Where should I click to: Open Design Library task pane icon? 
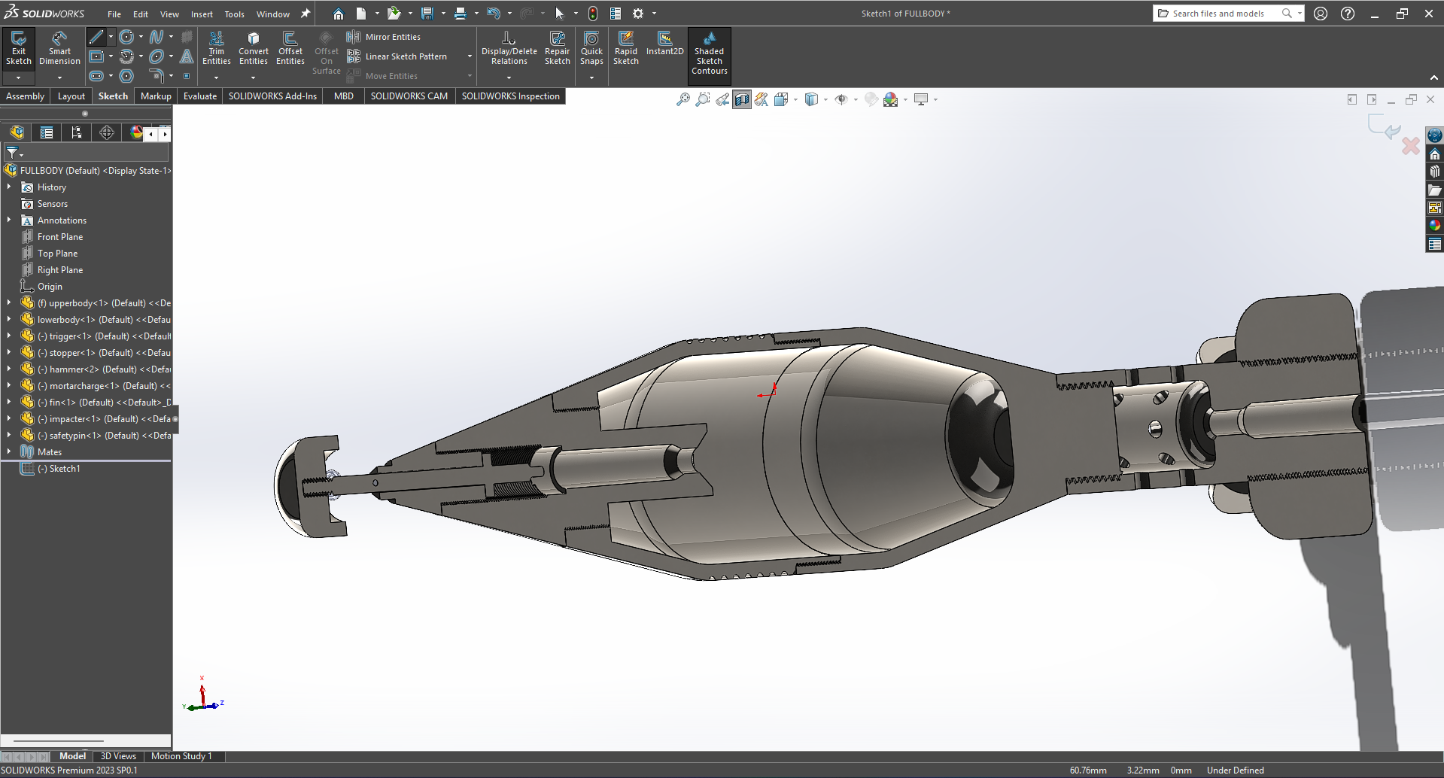[x=1435, y=171]
